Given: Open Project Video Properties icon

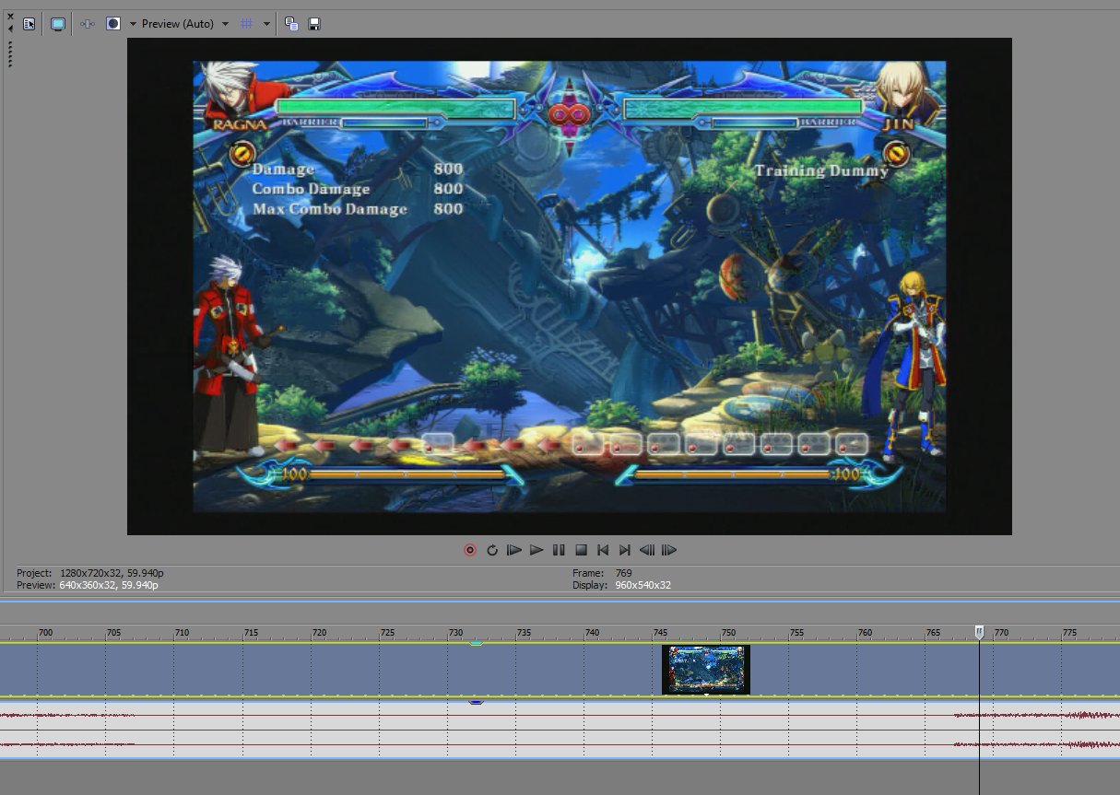Looking at the screenshot, I should pos(29,24).
